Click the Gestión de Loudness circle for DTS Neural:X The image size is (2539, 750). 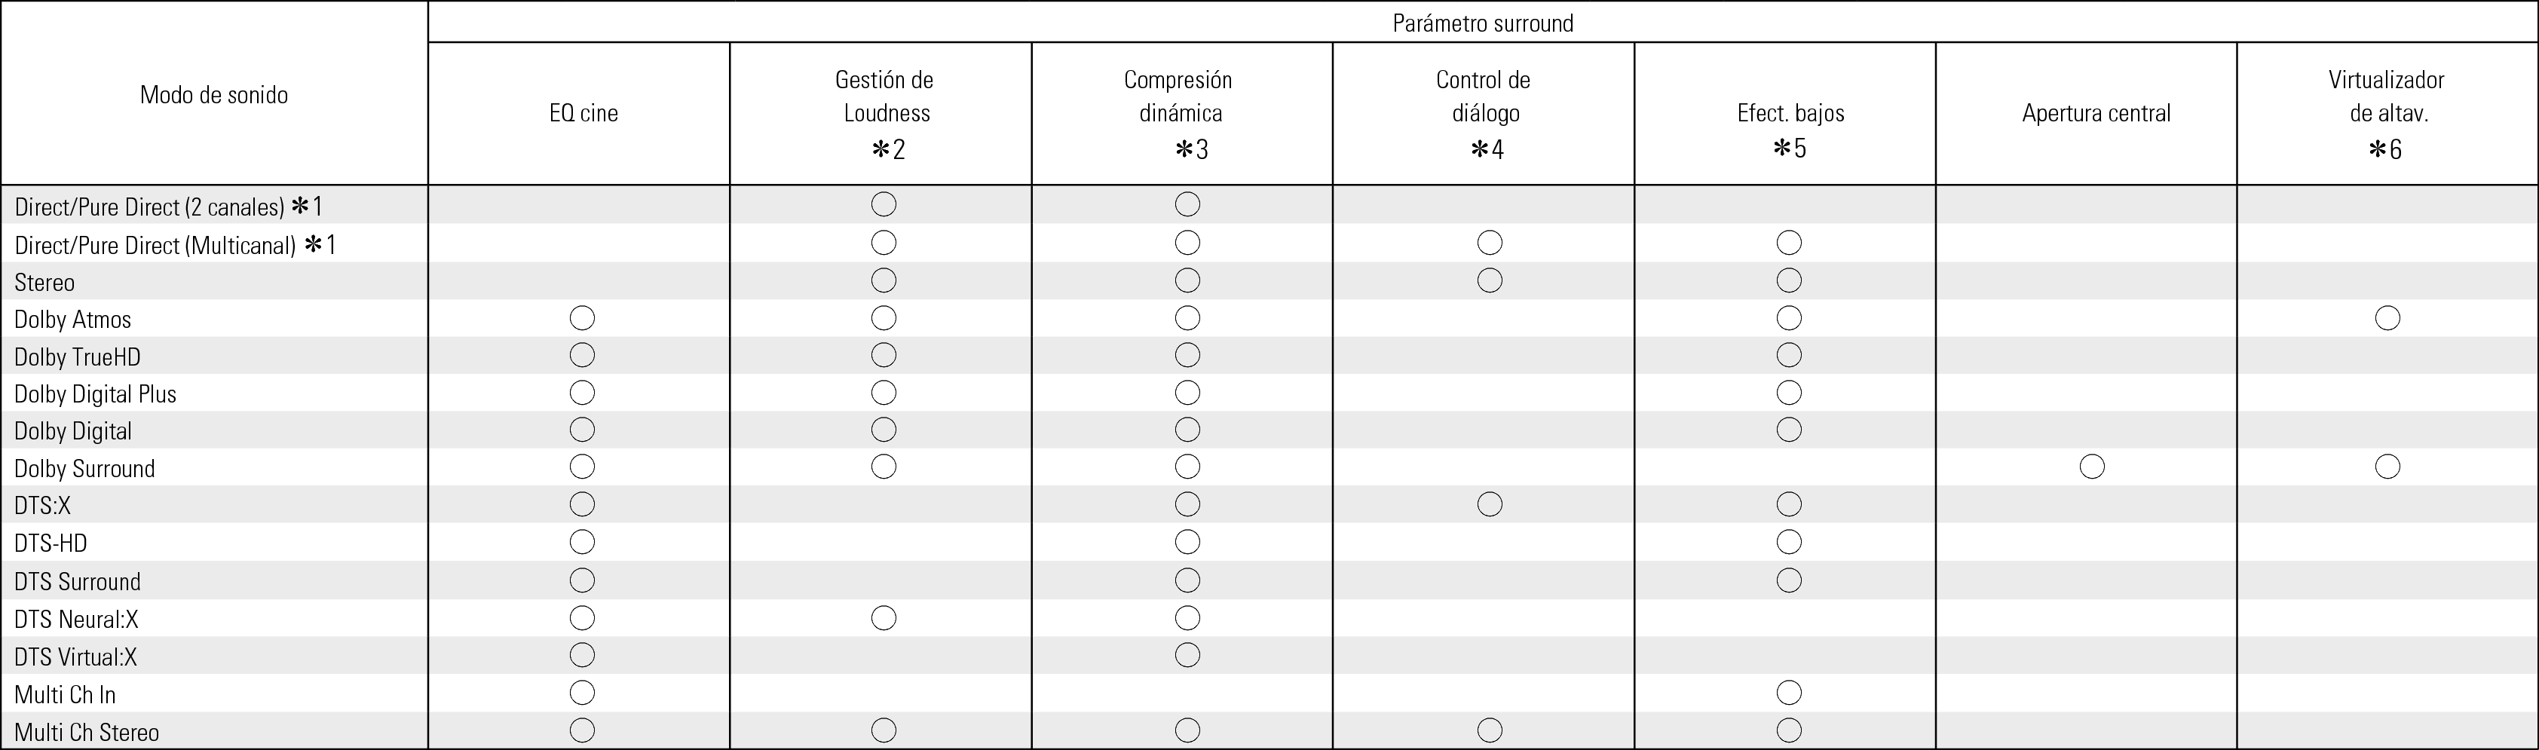click(x=884, y=618)
